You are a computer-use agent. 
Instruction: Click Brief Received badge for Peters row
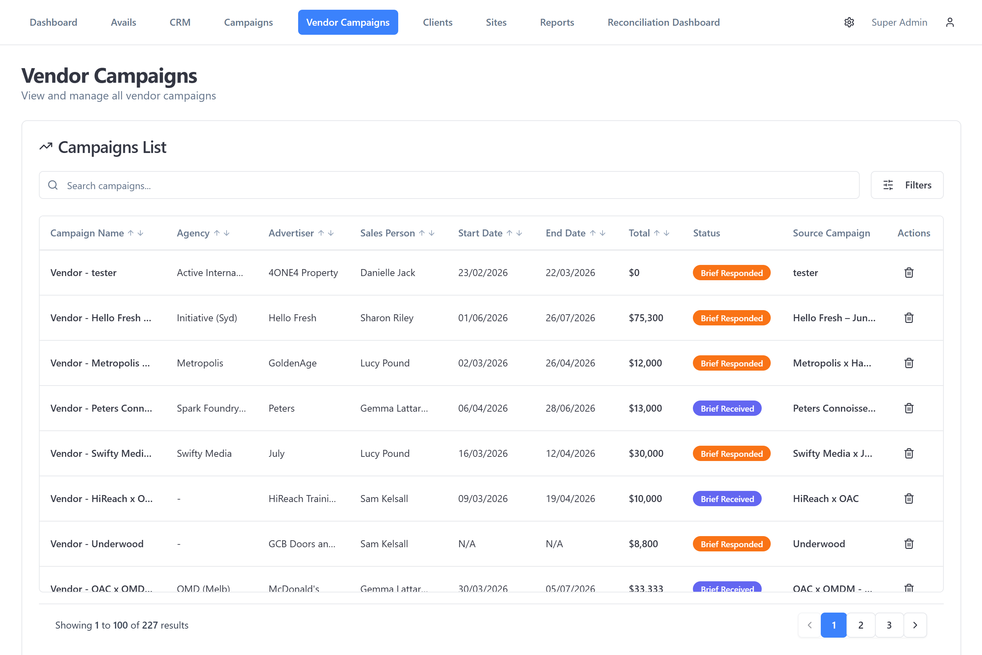point(727,408)
